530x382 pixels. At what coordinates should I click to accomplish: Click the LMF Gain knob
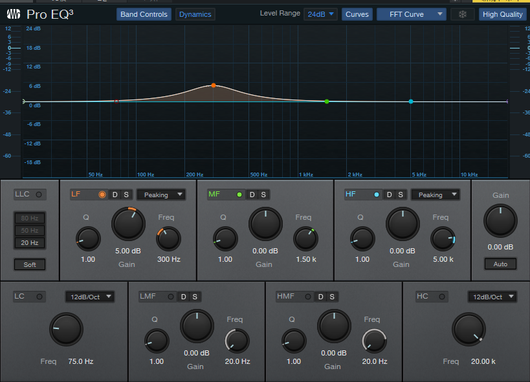coord(197,326)
